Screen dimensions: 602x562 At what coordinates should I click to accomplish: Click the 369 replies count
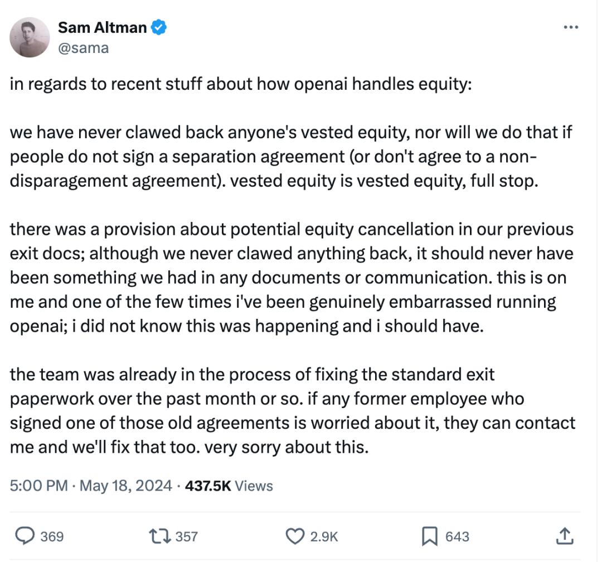click(x=52, y=537)
